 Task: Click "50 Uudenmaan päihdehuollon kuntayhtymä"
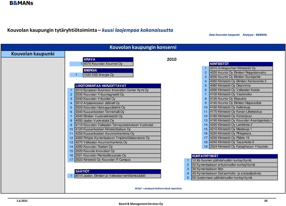[x=235, y=178]
